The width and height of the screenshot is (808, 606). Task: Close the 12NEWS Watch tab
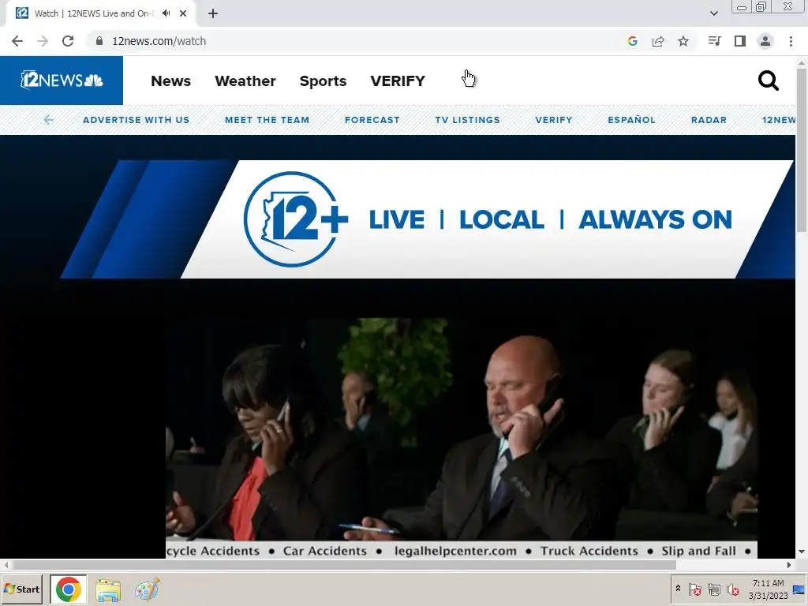(x=183, y=13)
